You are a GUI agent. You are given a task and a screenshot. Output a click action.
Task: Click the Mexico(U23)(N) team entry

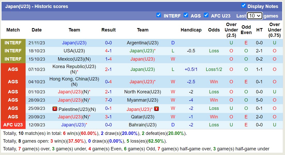click(74, 59)
